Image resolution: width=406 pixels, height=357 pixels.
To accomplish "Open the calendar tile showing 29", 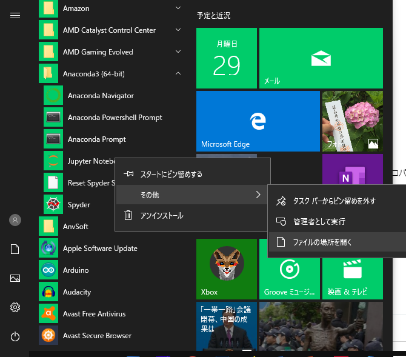I will tap(227, 58).
